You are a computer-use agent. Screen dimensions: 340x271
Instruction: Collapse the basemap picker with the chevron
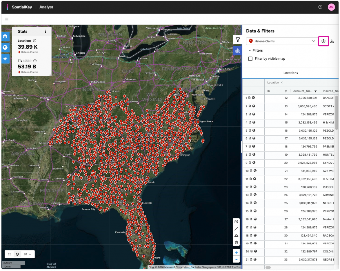(x=30, y=254)
